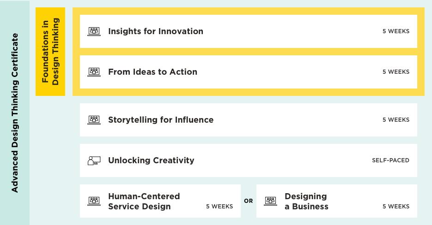Click the cohort icon beside Human-Centered Service Design
The width and height of the screenshot is (432, 225).
point(94,201)
